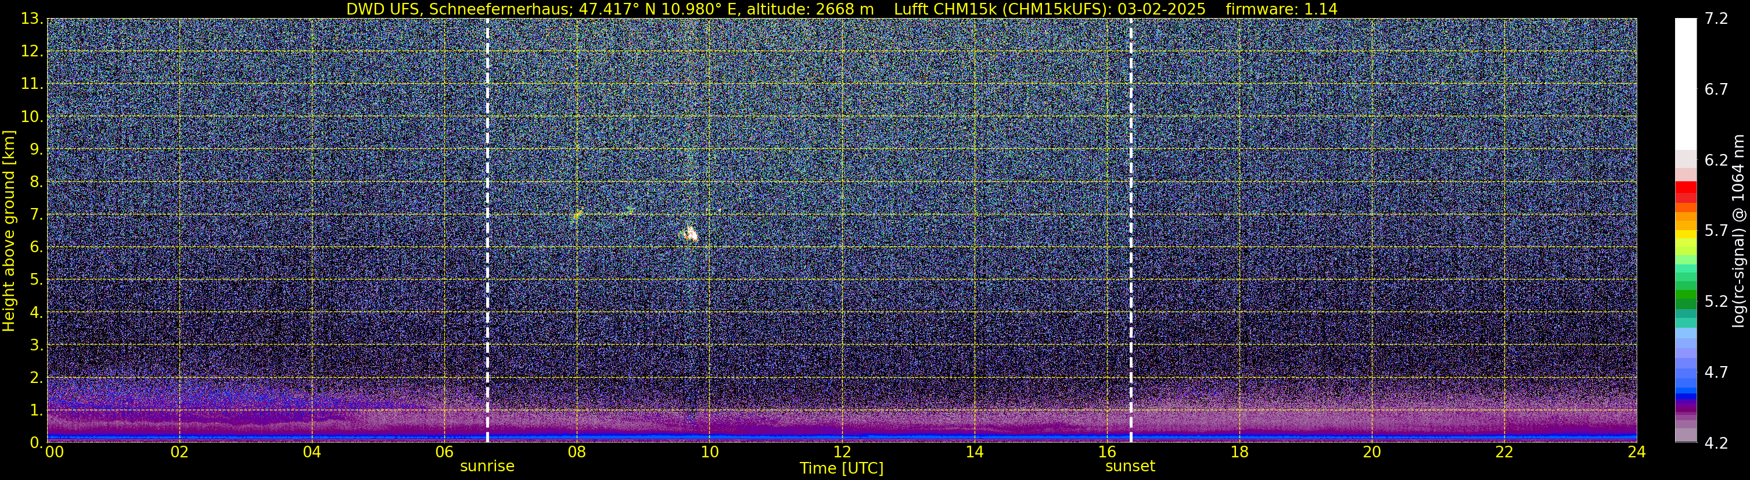Screen dimensions: 1750x480
Task: Click the '22' time tick label
Action: 1504,452
